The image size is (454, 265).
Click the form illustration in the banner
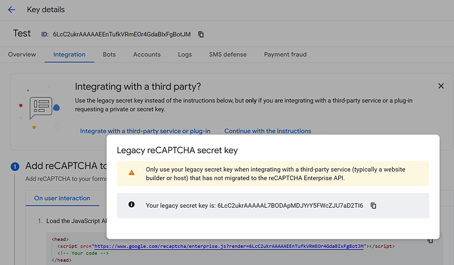point(41,105)
